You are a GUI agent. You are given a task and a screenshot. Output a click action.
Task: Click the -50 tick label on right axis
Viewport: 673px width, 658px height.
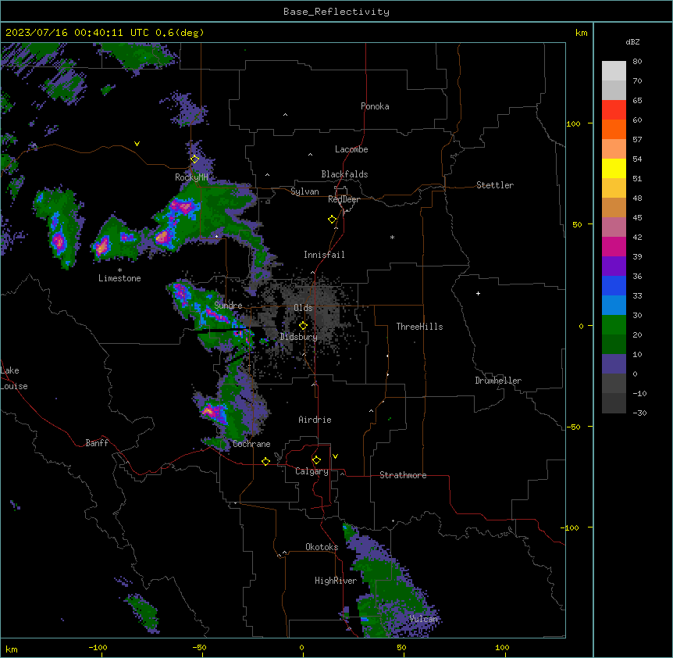[x=573, y=427]
